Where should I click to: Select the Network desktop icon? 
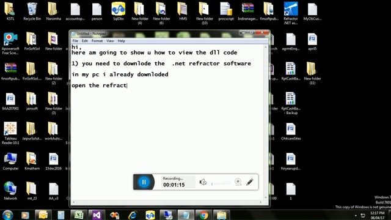(10, 191)
